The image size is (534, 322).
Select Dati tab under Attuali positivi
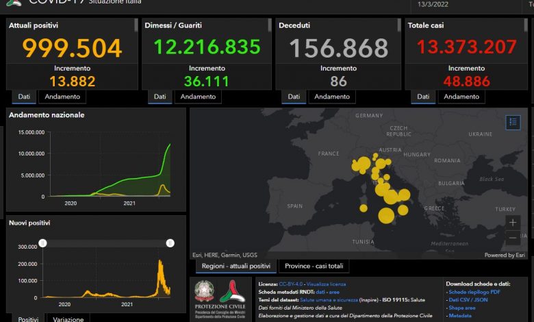[25, 97]
